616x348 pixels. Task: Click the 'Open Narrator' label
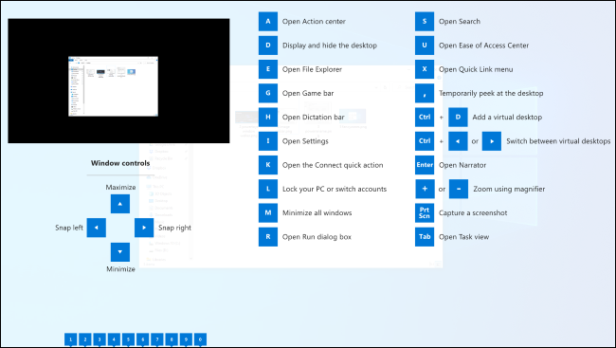tap(462, 166)
